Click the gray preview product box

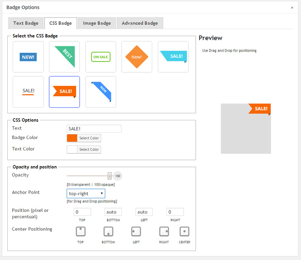click(246, 129)
